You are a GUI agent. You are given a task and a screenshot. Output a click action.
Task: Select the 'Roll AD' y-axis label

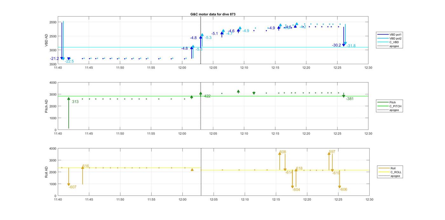point(46,172)
